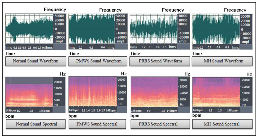Select the PRRS Sound Spectral button
Image resolution: width=258 pixels, height=138 pixels.
coord(160,124)
